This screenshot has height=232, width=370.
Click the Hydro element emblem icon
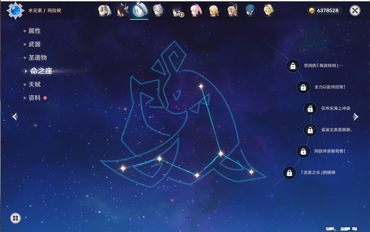tap(15, 11)
